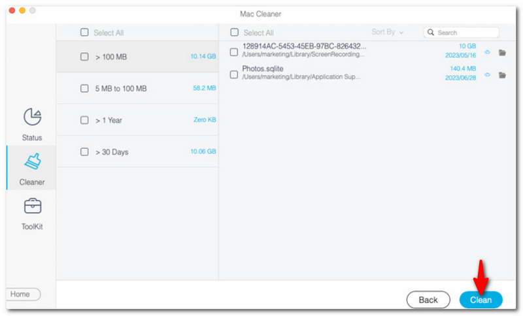The image size is (523, 316).
Task: Go to Home button
Action: 22,294
